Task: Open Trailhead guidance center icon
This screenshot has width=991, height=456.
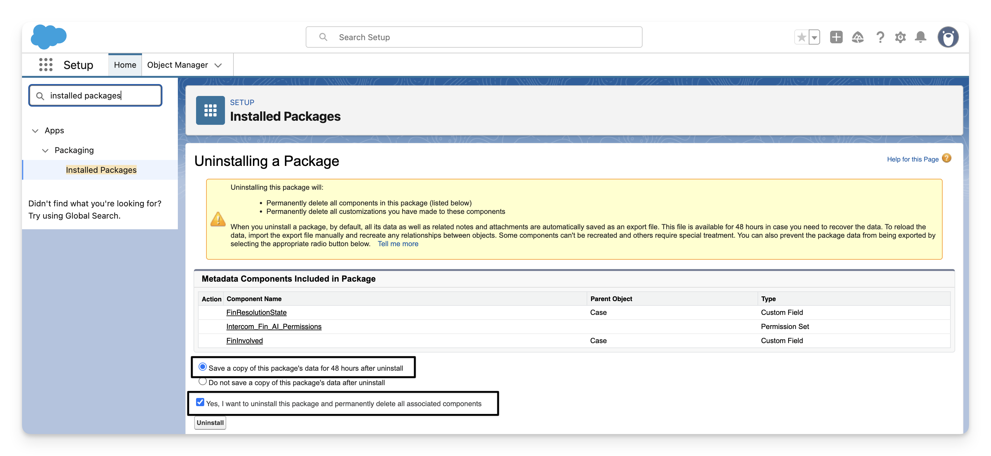Action: click(857, 37)
